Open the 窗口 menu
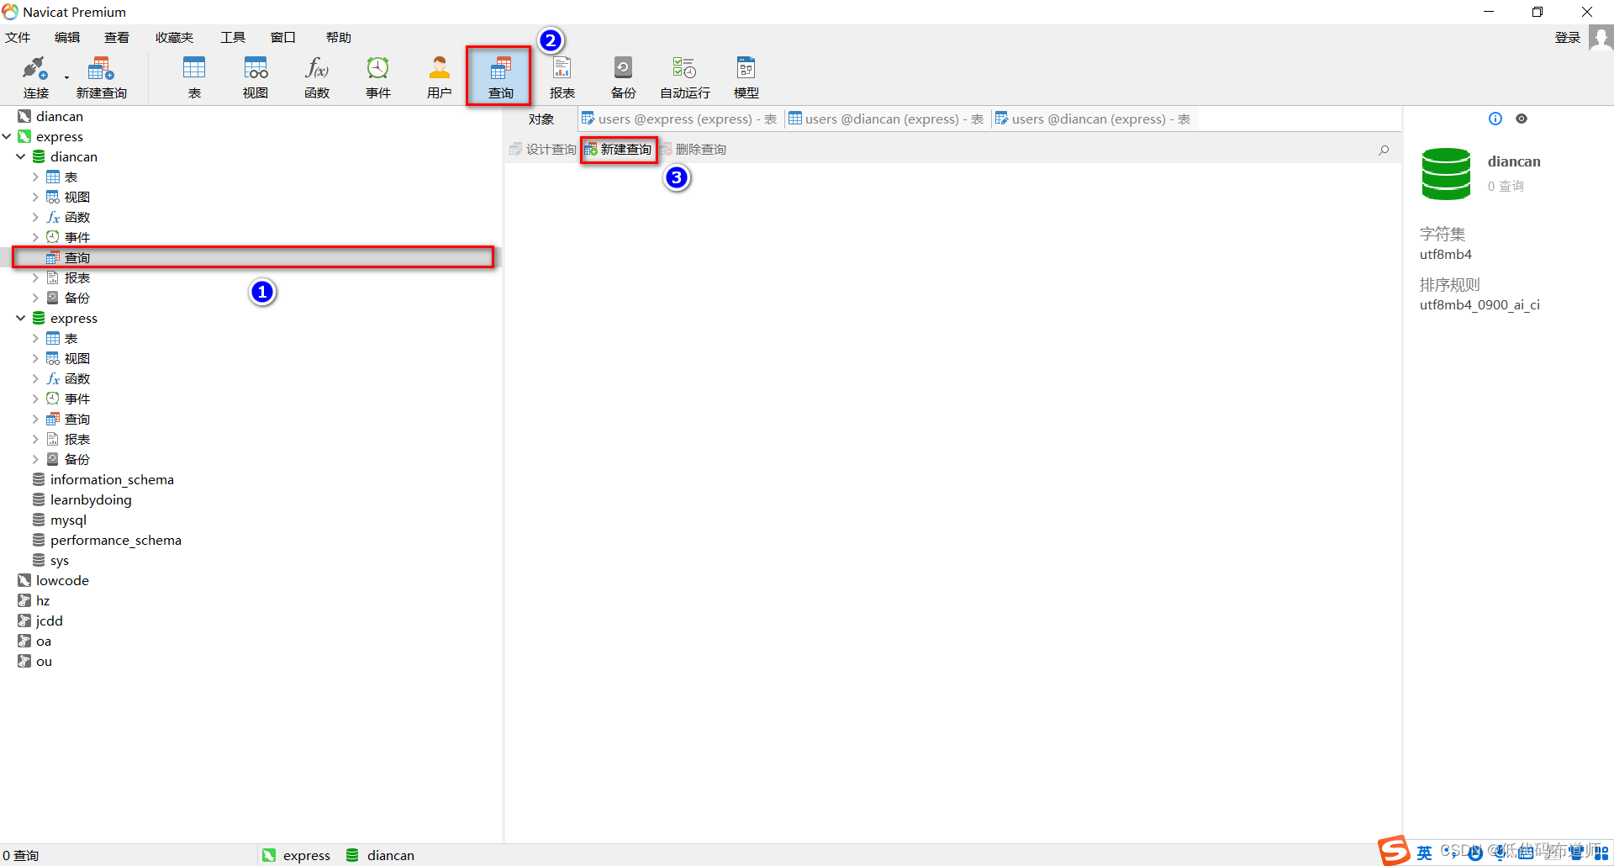 (283, 38)
